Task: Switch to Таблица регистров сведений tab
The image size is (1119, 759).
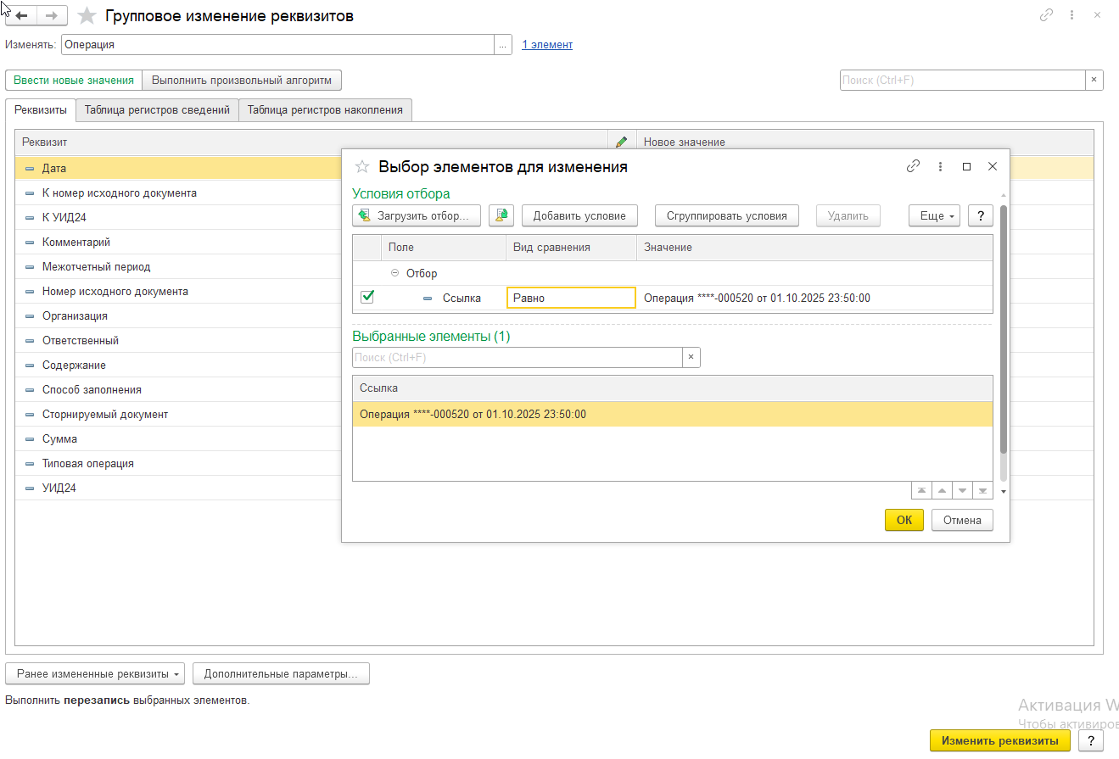Action: (x=157, y=110)
